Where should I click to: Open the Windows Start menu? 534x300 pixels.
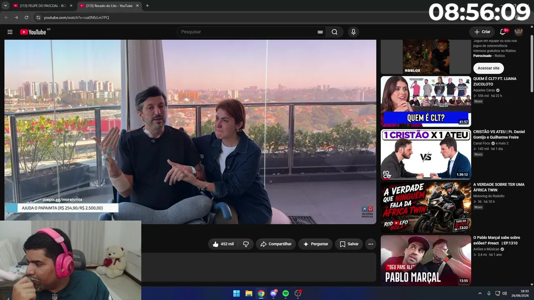click(237, 293)
